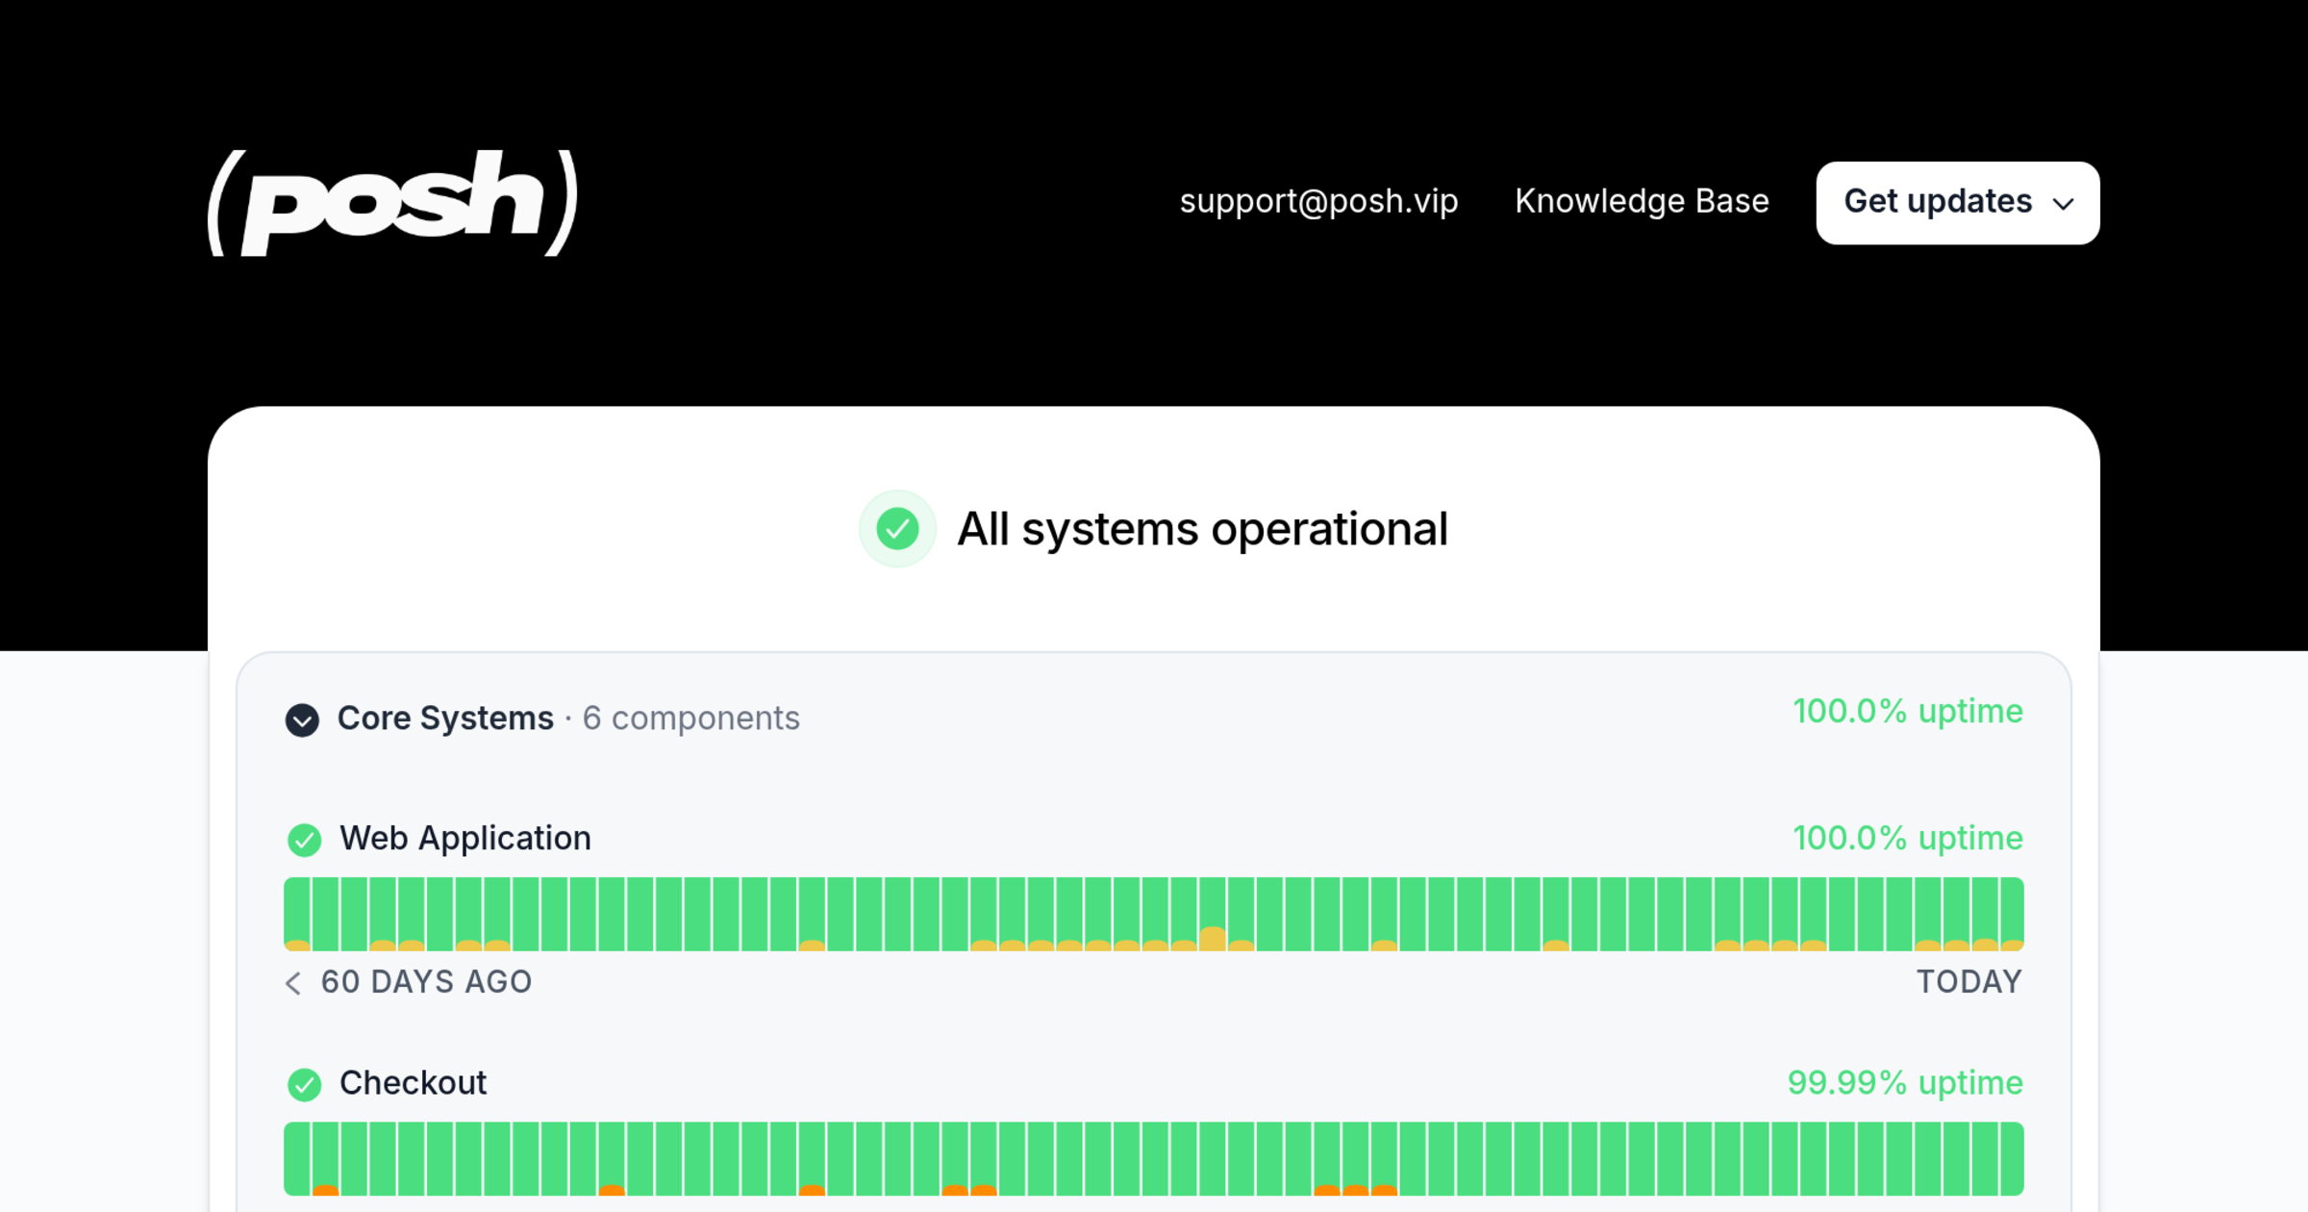The width and height of the screenshot is (2308, 1212).
Task: Select the first orange-marked bar in Checkout timeline
Action: tap(326, 1158)
